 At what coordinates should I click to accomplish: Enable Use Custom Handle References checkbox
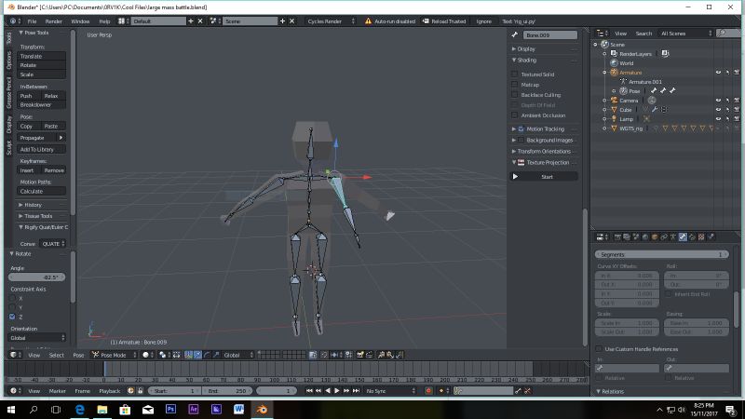tap(599, 348)
